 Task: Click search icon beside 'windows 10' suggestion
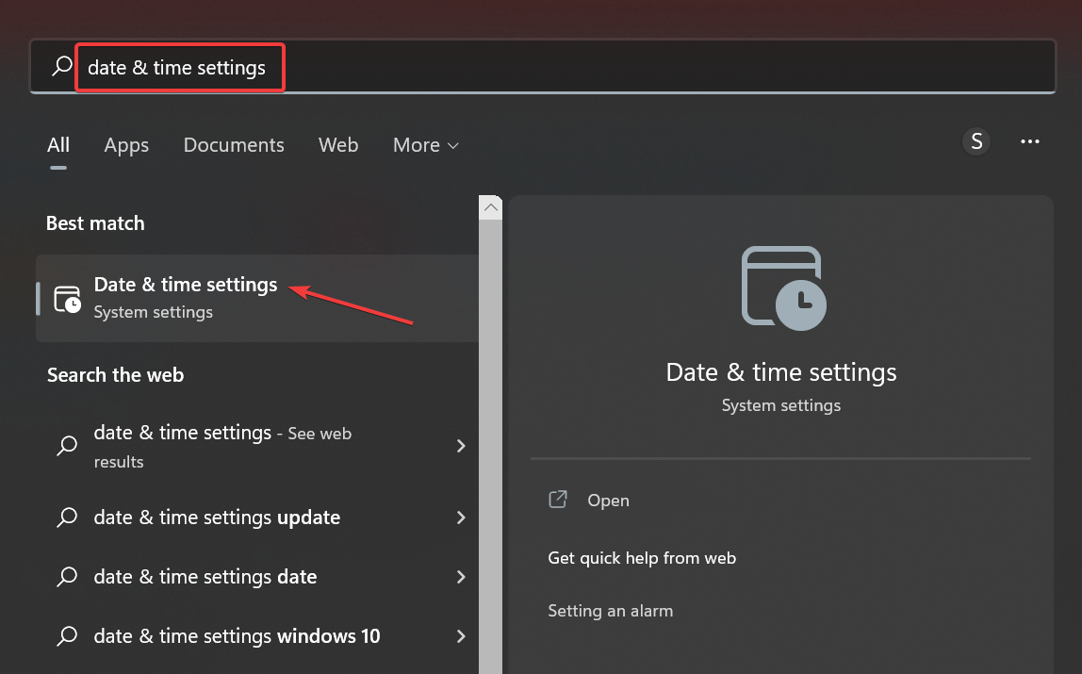(x=67, y=636)
